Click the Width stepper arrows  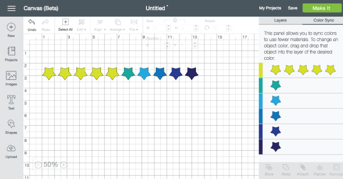tap(169, 28)
